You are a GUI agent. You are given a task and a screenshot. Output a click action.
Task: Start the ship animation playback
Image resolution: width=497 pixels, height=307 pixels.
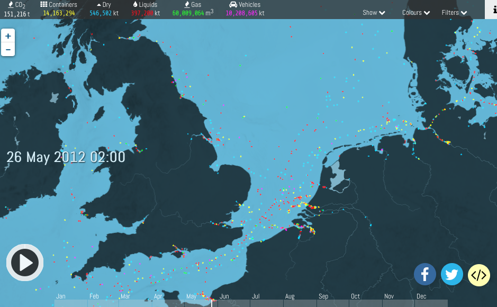pyautogui.click(x=25, y=263)
